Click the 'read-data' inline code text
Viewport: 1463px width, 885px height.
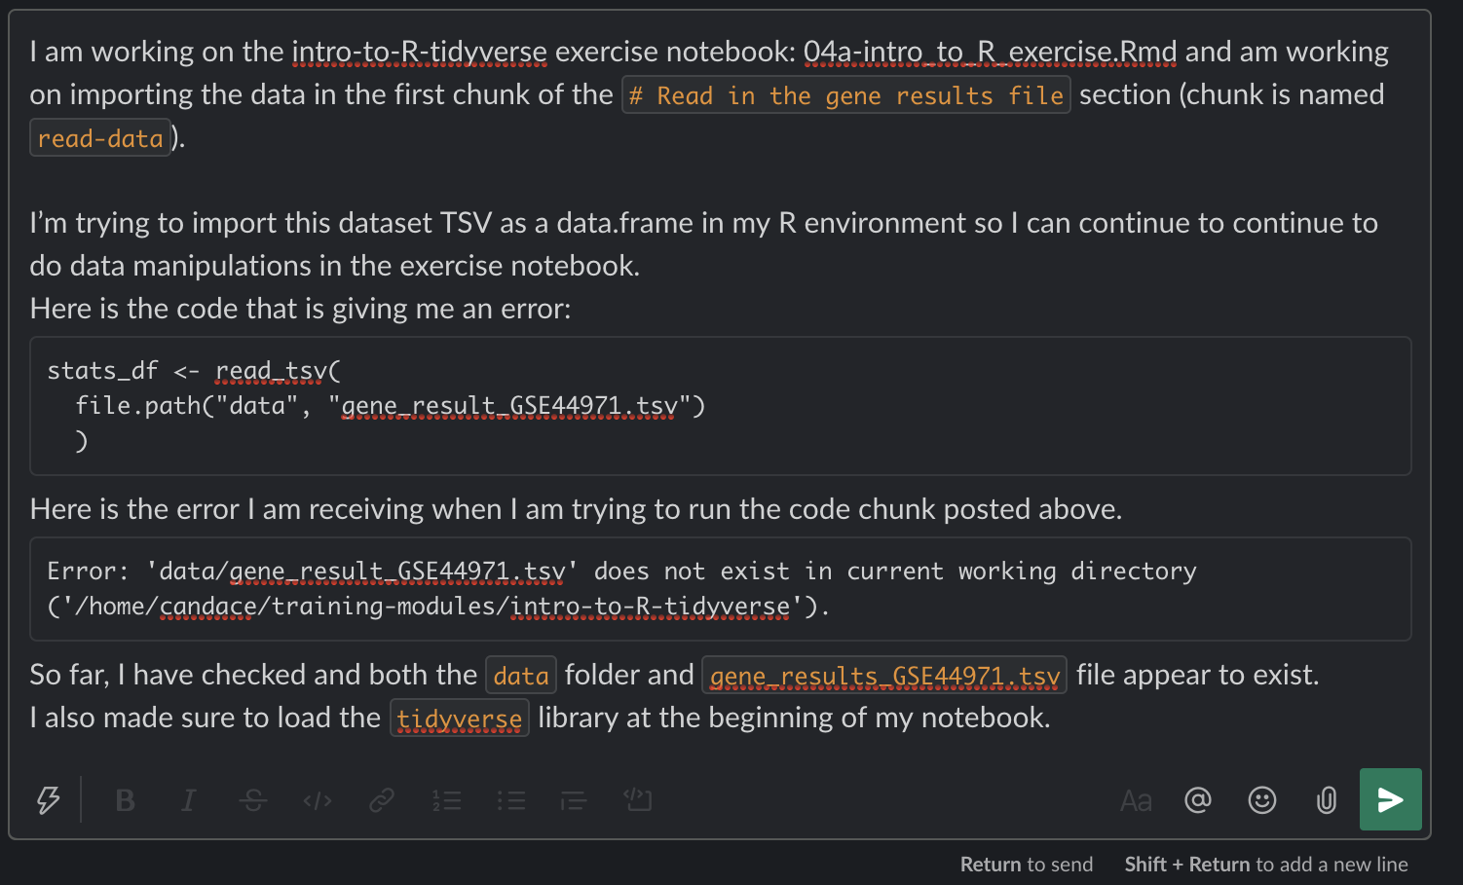coord(100,138)
